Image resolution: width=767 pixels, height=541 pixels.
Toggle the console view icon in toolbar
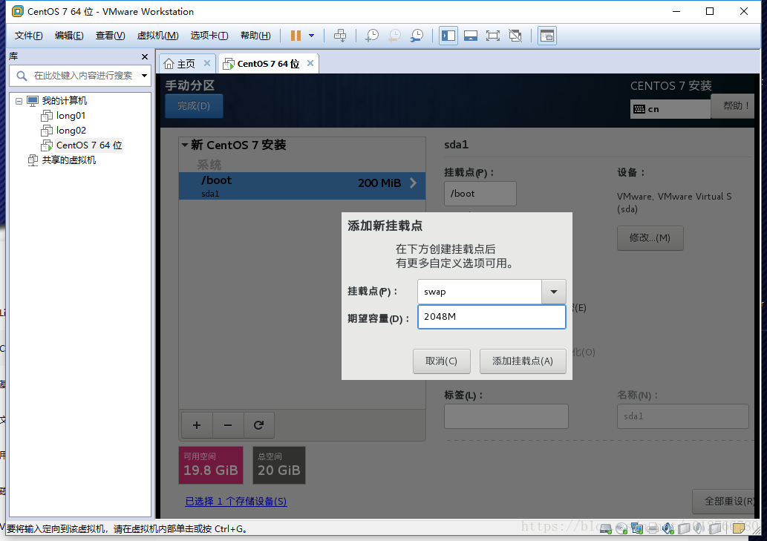(x=547, y=35)
